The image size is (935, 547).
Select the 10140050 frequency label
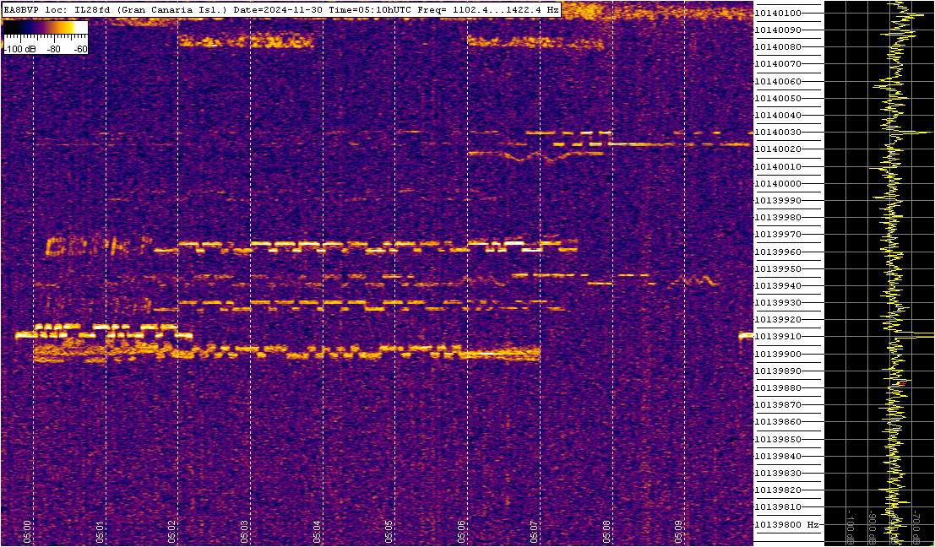pos(778,98)
